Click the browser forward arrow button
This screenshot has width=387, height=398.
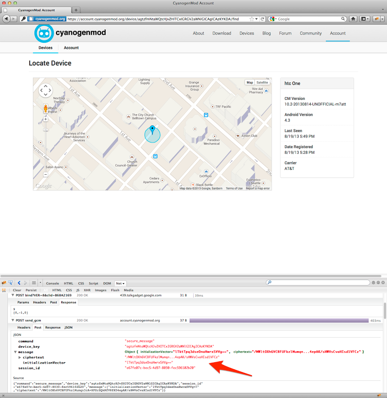click(14, 19)
